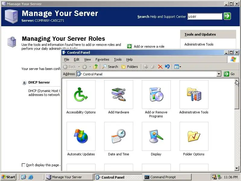The width and height of the screenshot is (241, 181).
Task: Click the Search toolbar button
Action: (110, 67)
